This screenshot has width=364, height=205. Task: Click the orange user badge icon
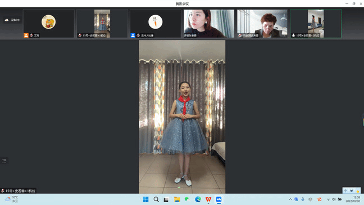(26, 35)
